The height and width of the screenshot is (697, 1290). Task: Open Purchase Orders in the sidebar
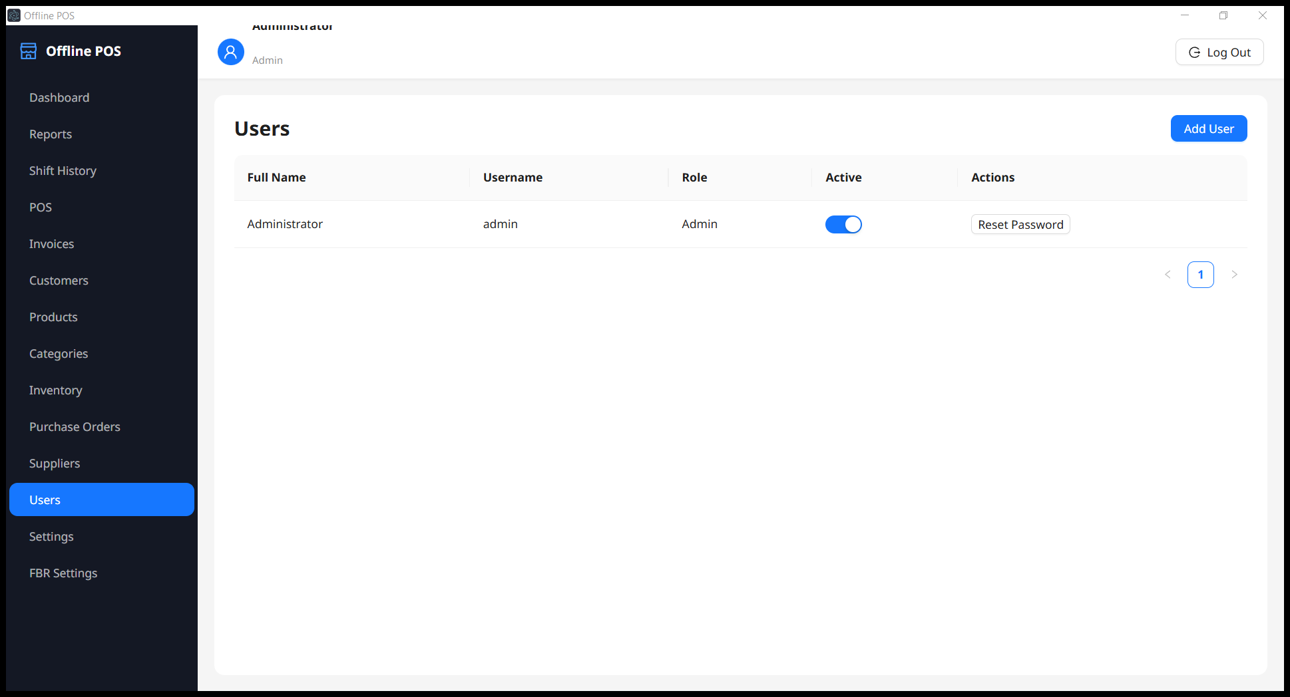[x=102, y=427]
